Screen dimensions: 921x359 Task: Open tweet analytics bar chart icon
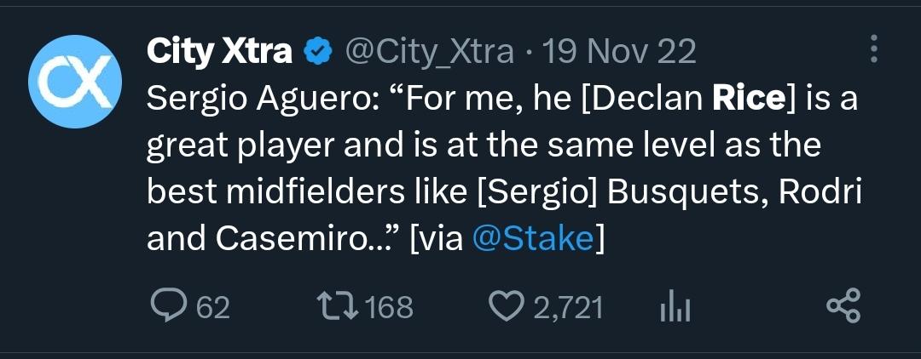coord(675,308)
